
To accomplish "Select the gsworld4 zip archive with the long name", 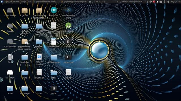I will coord(39,11).
